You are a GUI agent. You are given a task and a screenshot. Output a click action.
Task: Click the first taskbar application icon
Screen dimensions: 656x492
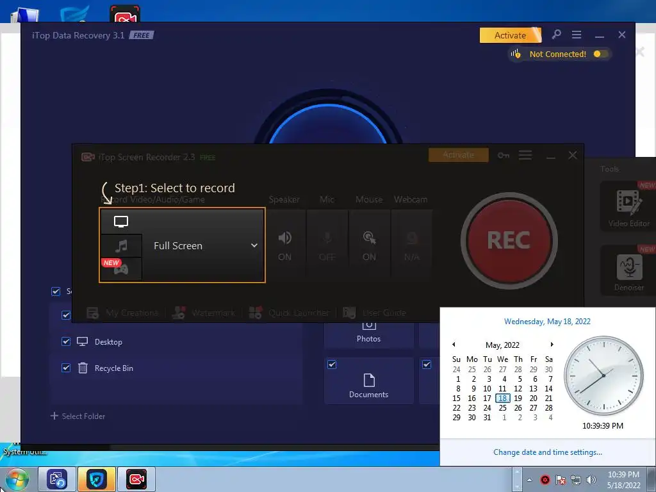(57, 479)
